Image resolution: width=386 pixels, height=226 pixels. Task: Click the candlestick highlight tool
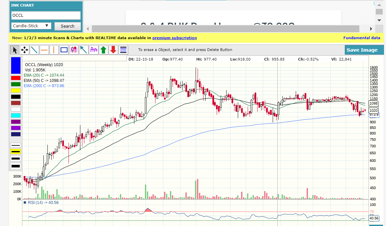pos(74,50)
